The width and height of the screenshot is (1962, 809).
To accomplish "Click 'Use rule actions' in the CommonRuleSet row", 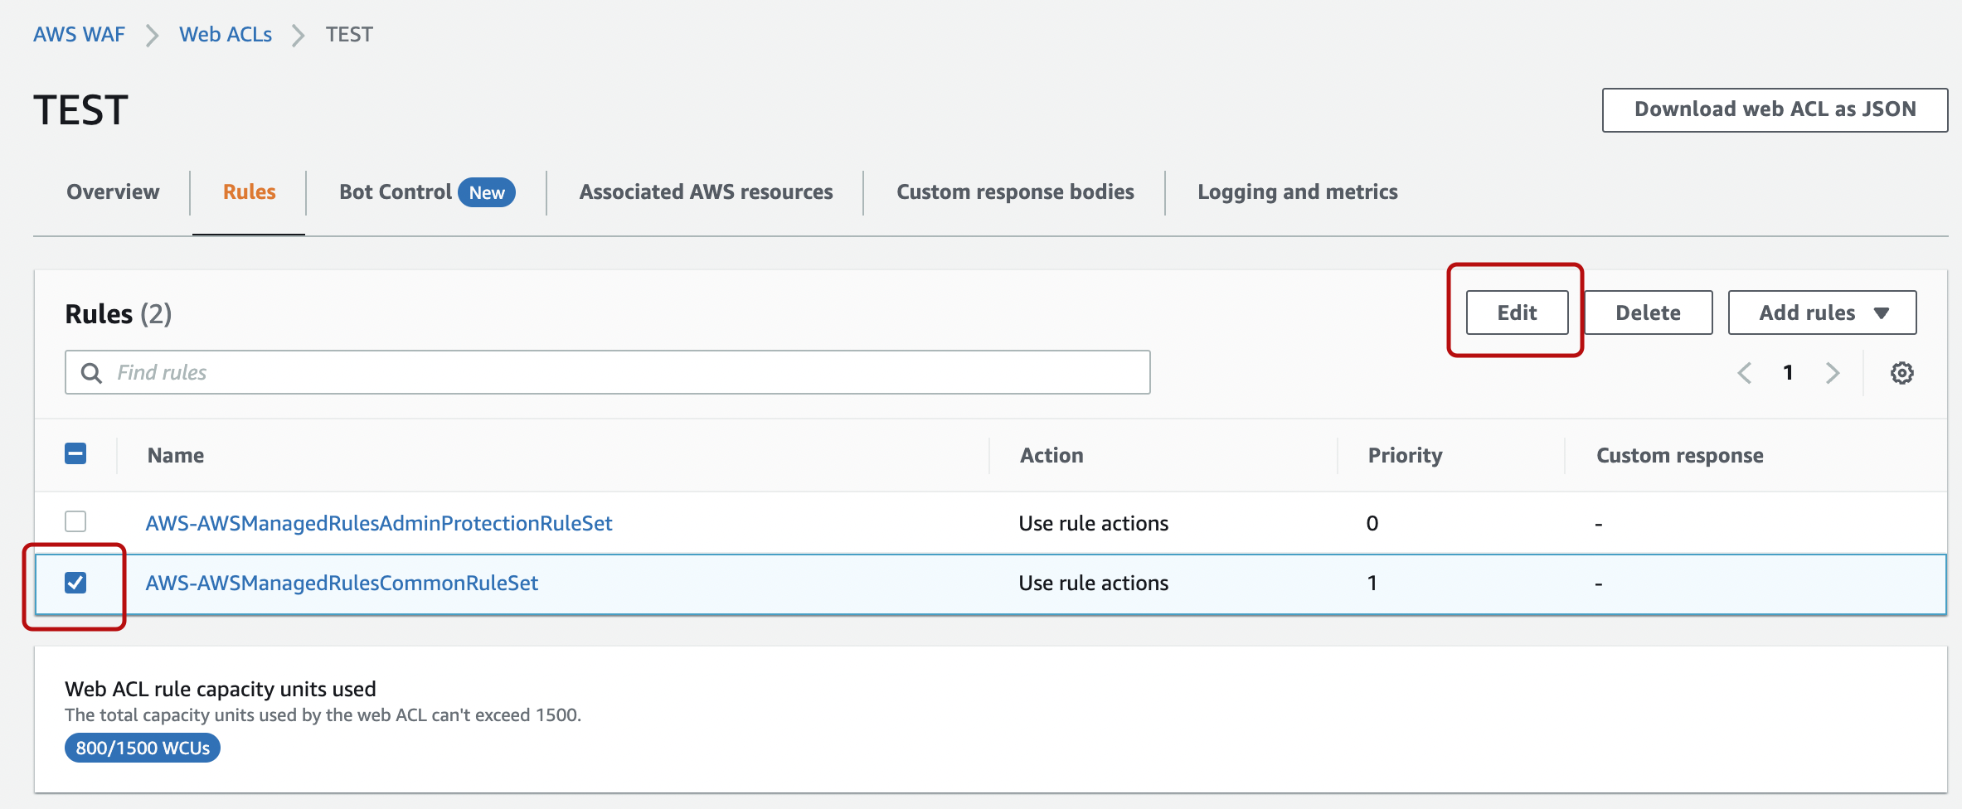I will pyautogui.click(x=1093, y=583).
